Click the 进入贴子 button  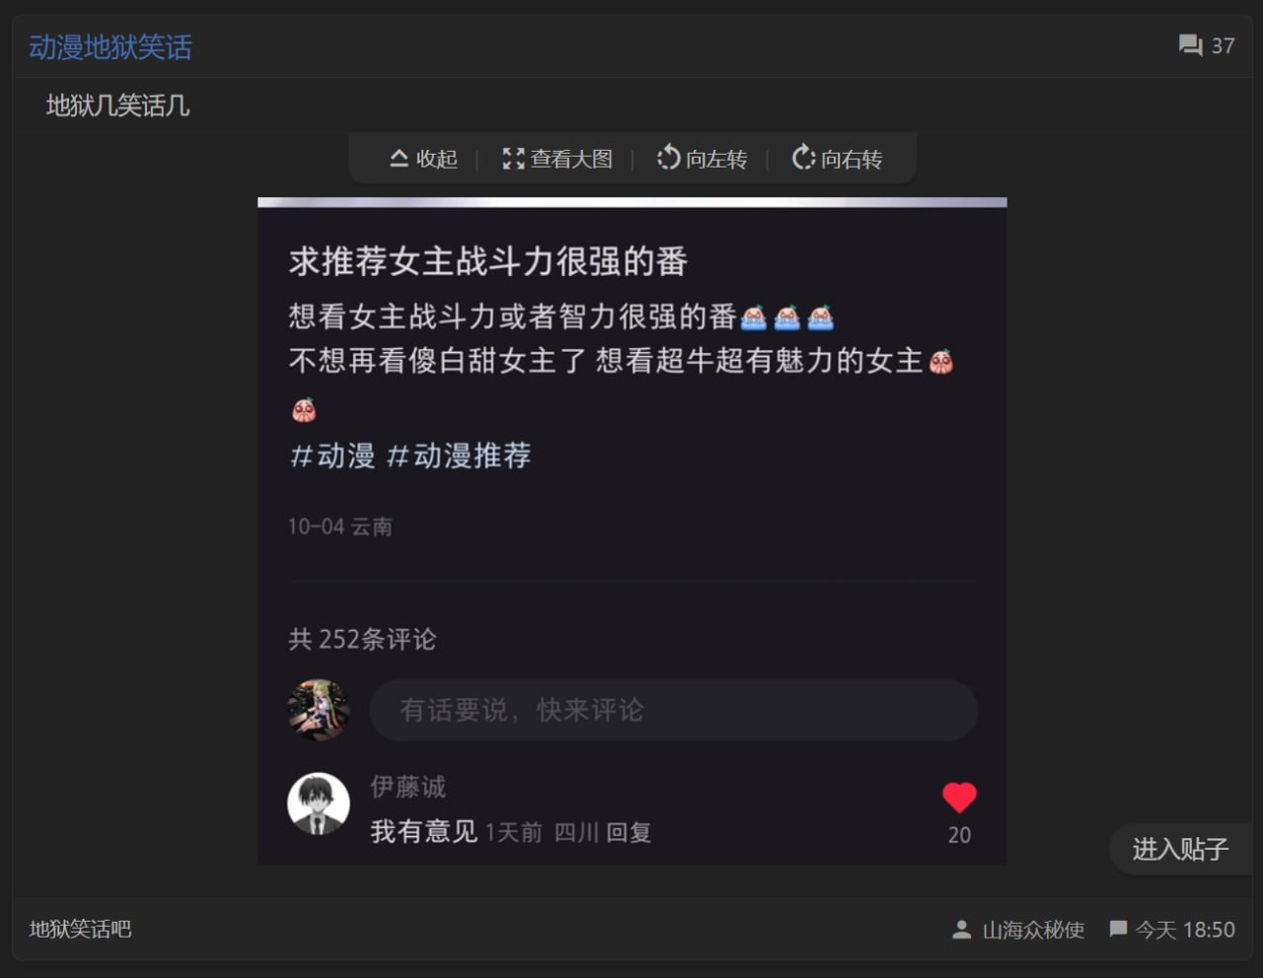pyautogui.click(x=1180, y=849)
